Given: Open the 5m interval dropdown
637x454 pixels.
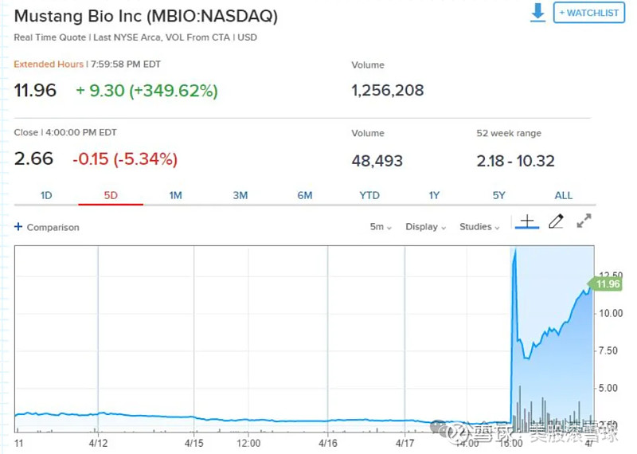Looking at the screenshot, I should pyautogui.click(x=381, y=227).
